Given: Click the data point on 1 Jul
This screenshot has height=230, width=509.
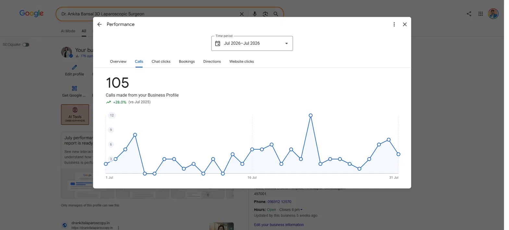Looking at the screenshot, I should (x=106, y=164).
